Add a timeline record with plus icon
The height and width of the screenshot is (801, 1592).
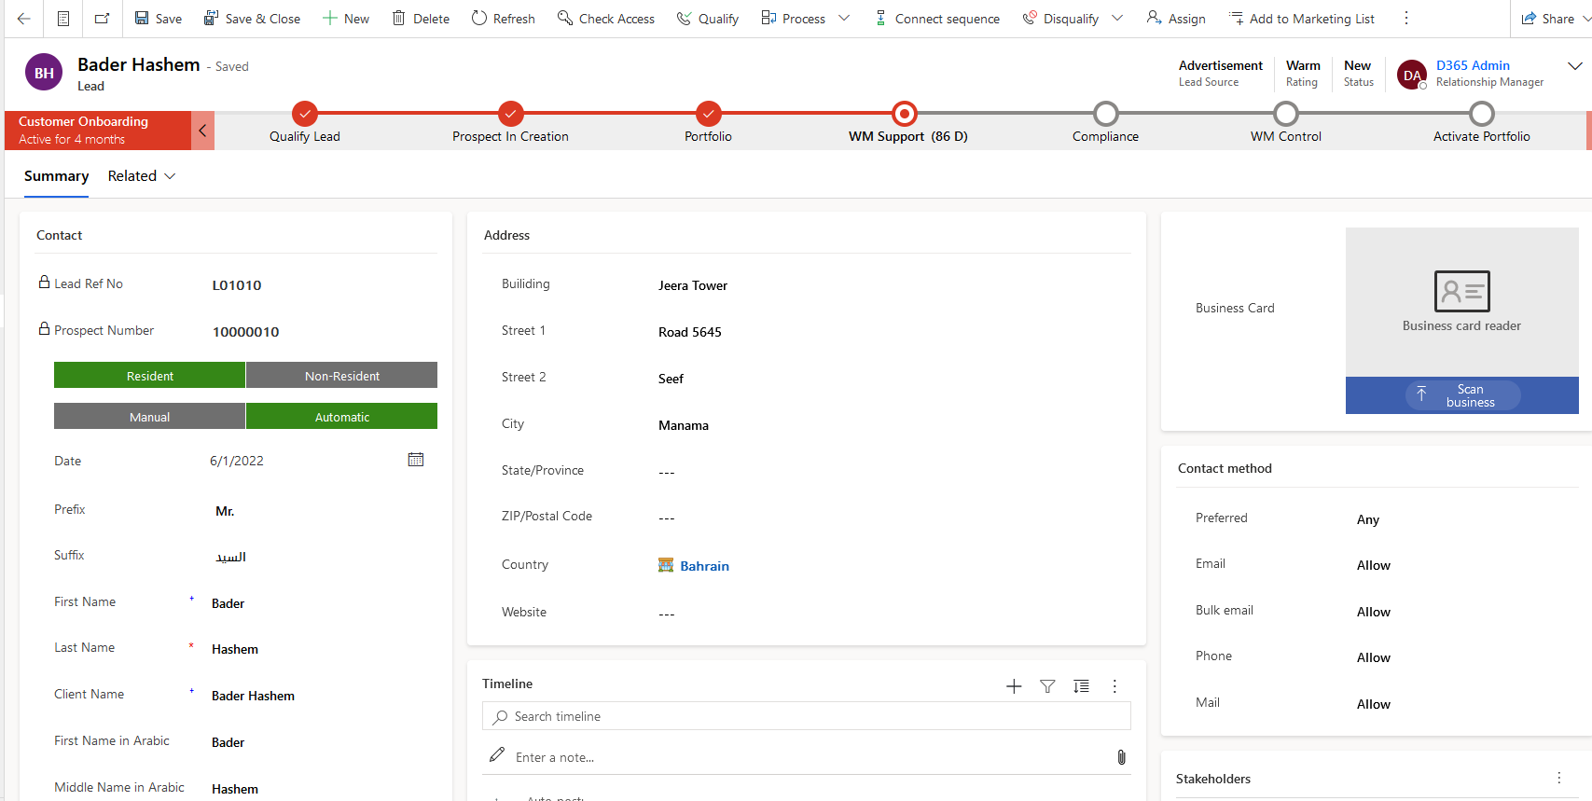(1014, 686)
